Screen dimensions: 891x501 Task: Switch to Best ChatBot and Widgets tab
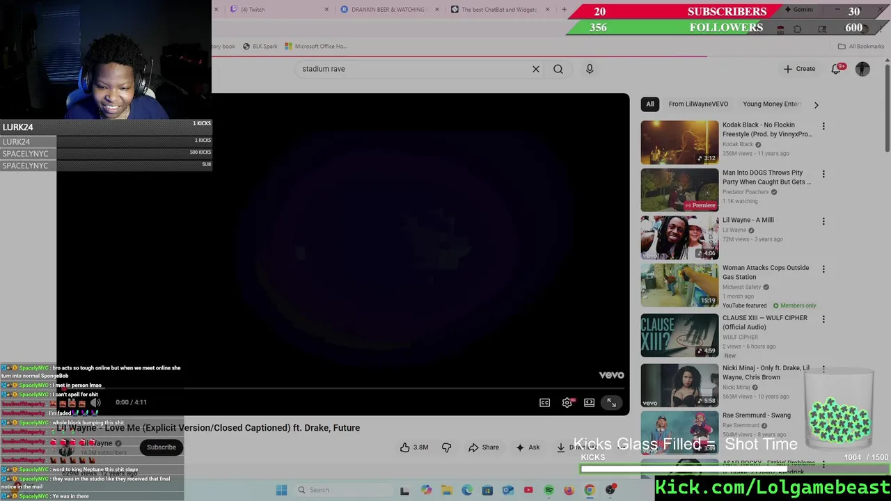500,10
